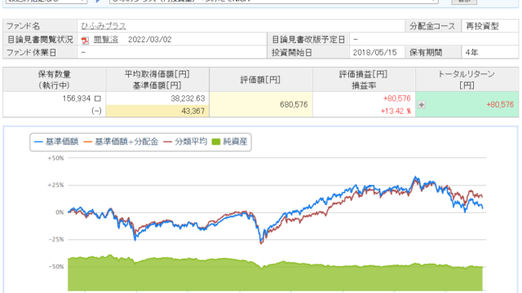Toggle the 純資産 series in legend
This screenshot has height=293, width=522.
click(229, 142)
